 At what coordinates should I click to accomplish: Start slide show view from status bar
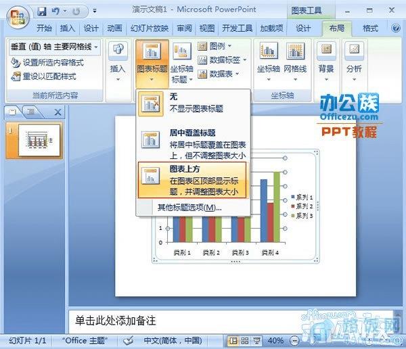pyautogui.click(x=256, y=341)
